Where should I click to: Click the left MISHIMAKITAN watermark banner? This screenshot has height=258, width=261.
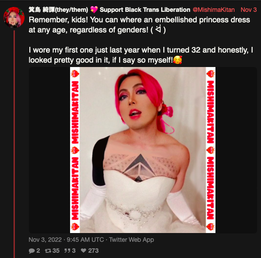[75, 150]
